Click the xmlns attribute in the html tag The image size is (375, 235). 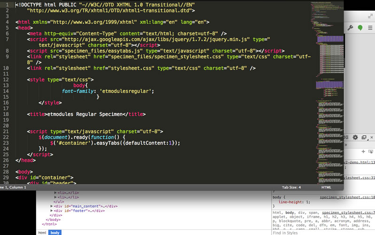click(85, 22)
